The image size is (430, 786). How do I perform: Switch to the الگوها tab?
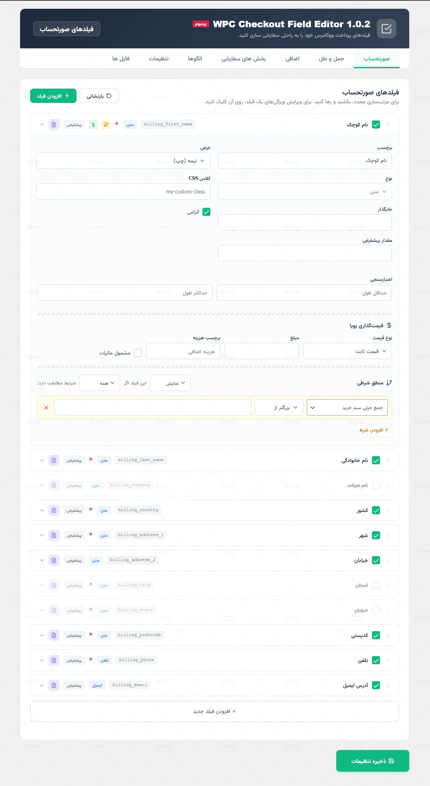pyautogui.click(x=195, y=58)
